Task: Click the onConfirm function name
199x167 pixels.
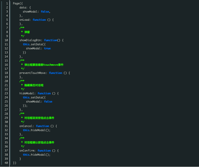Action: (x=27, y=151)
